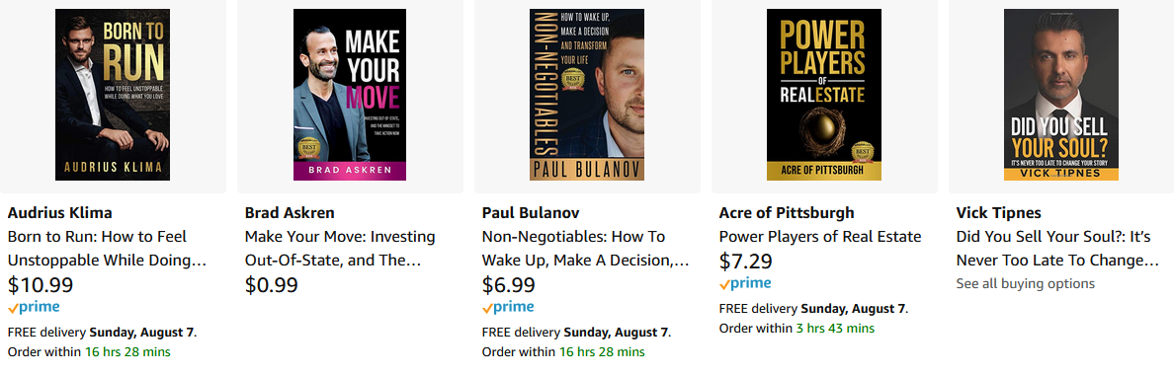View the Did You Sell Your Soul cover
Viewport: 1174px width, 375px height.
point(1061,95)
